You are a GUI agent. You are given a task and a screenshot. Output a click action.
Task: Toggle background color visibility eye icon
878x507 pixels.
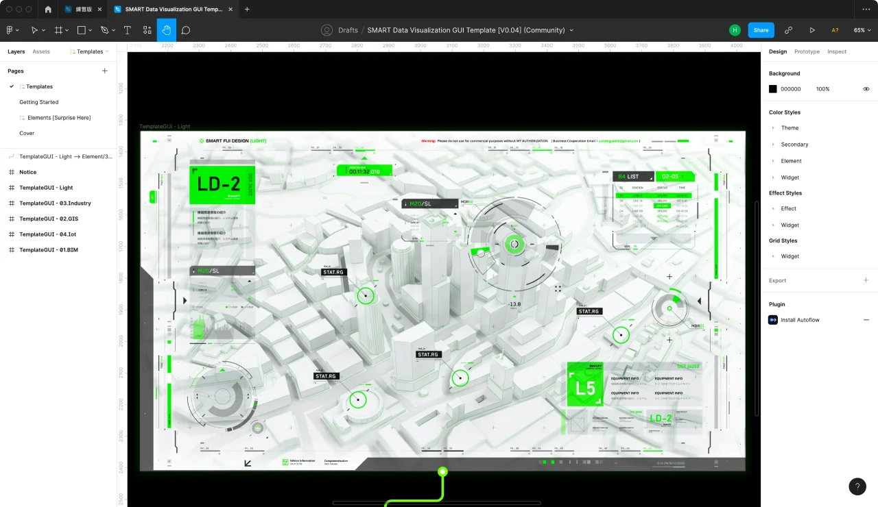click(x=866, y=89)
